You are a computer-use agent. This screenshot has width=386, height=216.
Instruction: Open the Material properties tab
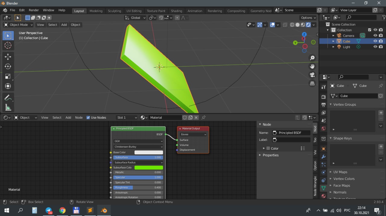324,196
